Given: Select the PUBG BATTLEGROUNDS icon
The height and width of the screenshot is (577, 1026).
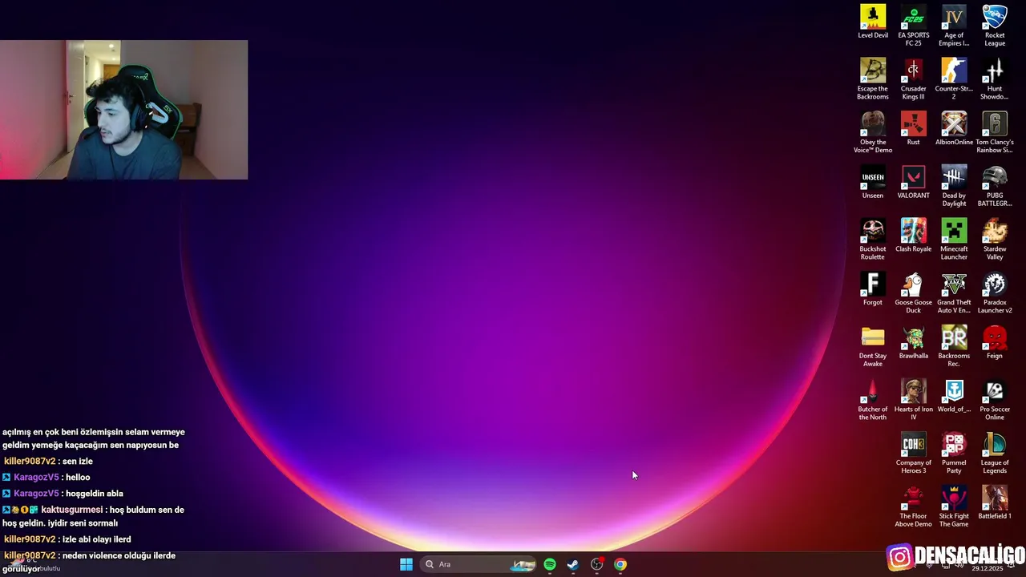Looking at the screenshot, I should point(995,186).
